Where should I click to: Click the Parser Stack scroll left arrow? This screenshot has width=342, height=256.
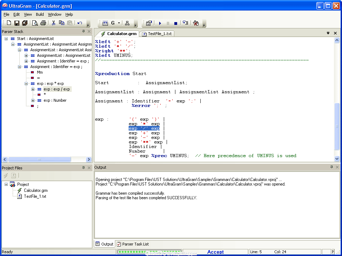[x=5, y=159]
